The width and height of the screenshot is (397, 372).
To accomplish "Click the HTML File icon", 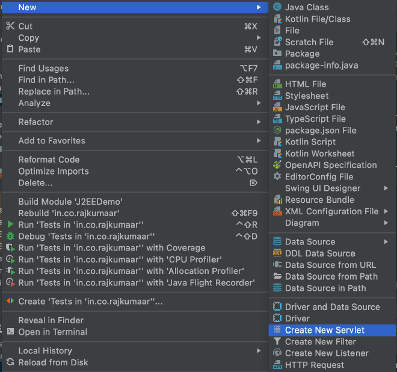I will pyautogui.click(x=277, y=84).
